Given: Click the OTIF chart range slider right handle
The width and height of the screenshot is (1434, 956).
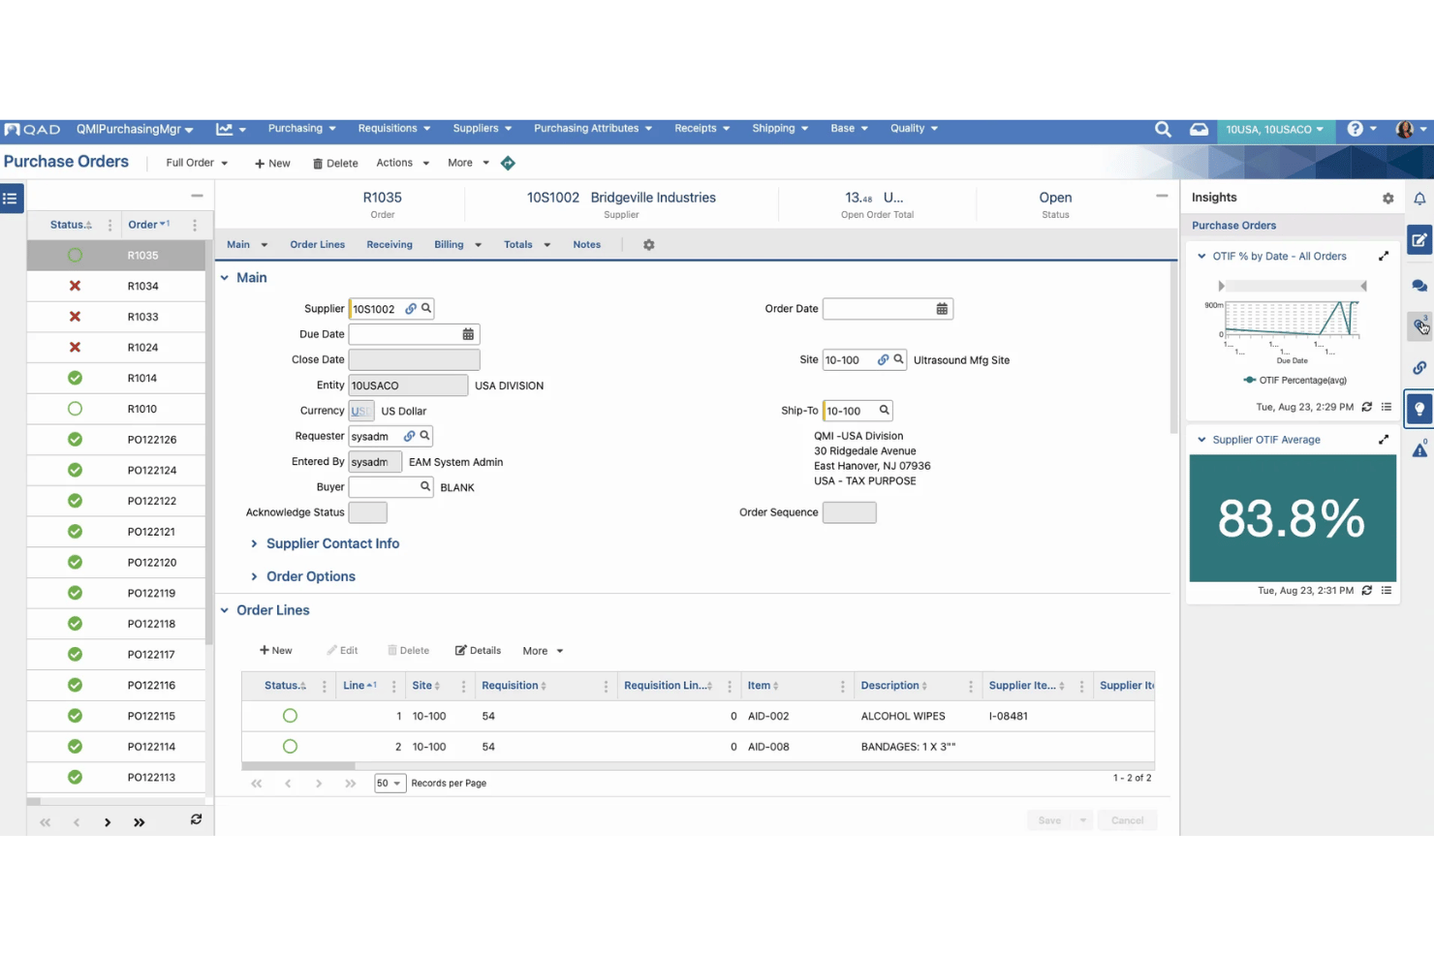Looking at the screenshot, I should coord(1363,286).
